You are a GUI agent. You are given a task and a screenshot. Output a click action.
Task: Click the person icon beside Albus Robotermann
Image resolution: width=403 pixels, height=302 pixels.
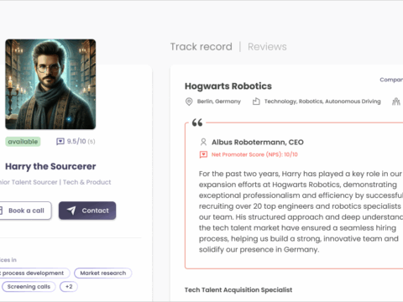point(203,142)
